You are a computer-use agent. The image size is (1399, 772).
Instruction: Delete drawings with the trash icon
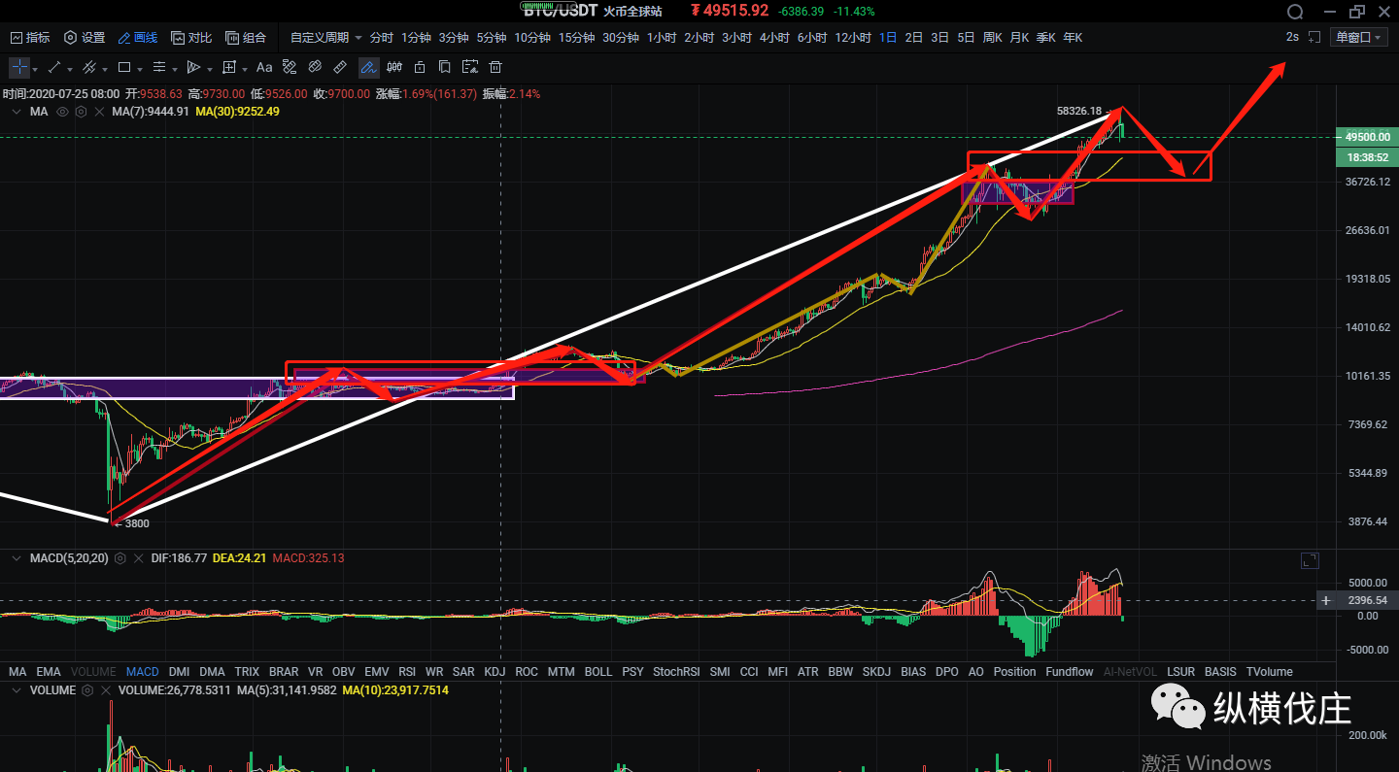495,68
